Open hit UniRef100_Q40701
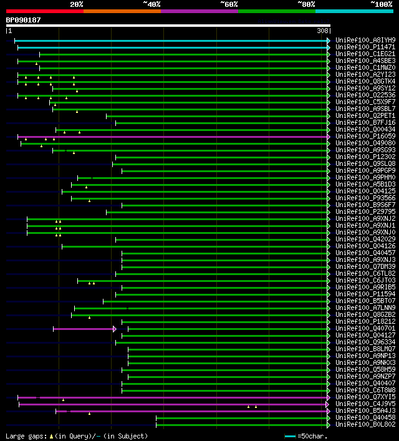The width and height of the screenshot is (399, 441). 365,328
